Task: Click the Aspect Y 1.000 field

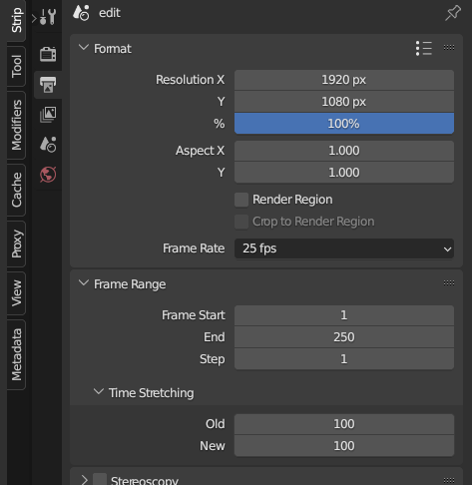Action: [344, 173]
